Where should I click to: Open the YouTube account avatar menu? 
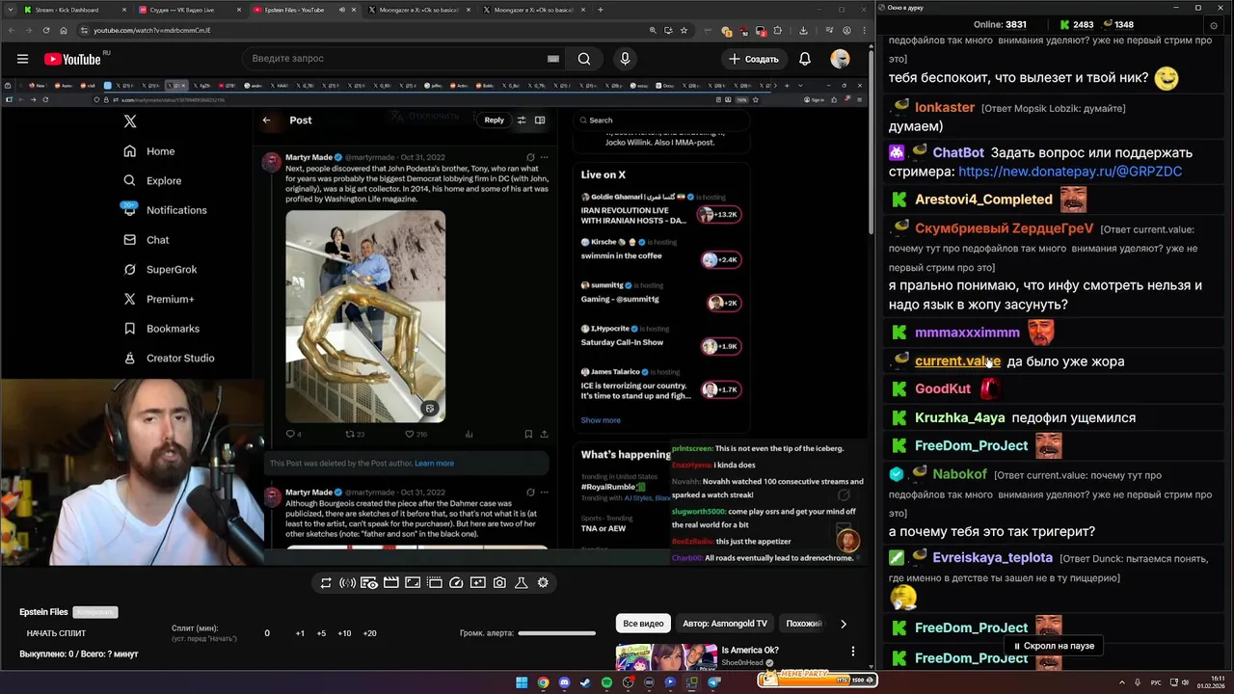click(841, 59)
